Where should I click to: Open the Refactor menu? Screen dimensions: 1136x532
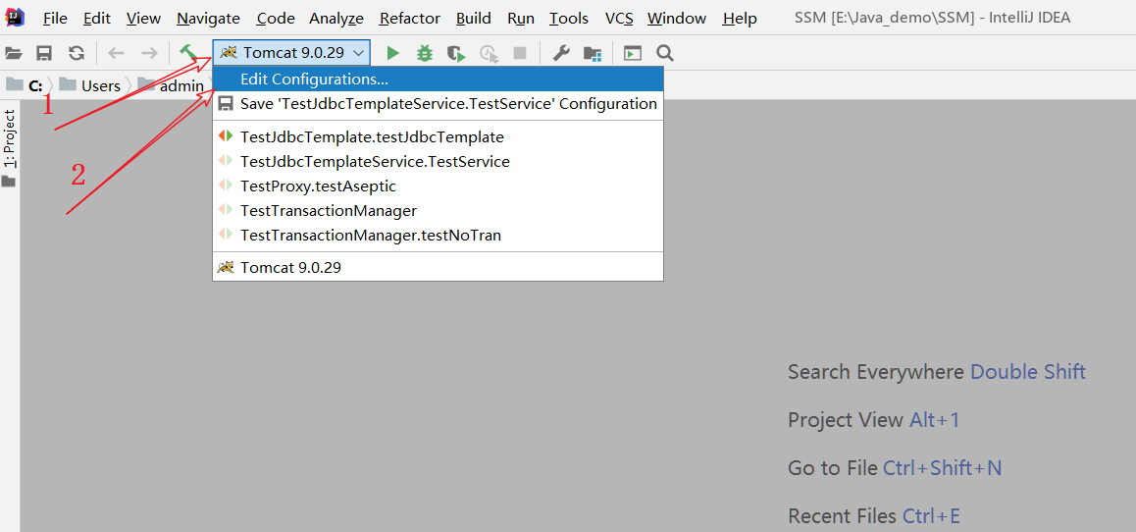click(x=410, y=18)
